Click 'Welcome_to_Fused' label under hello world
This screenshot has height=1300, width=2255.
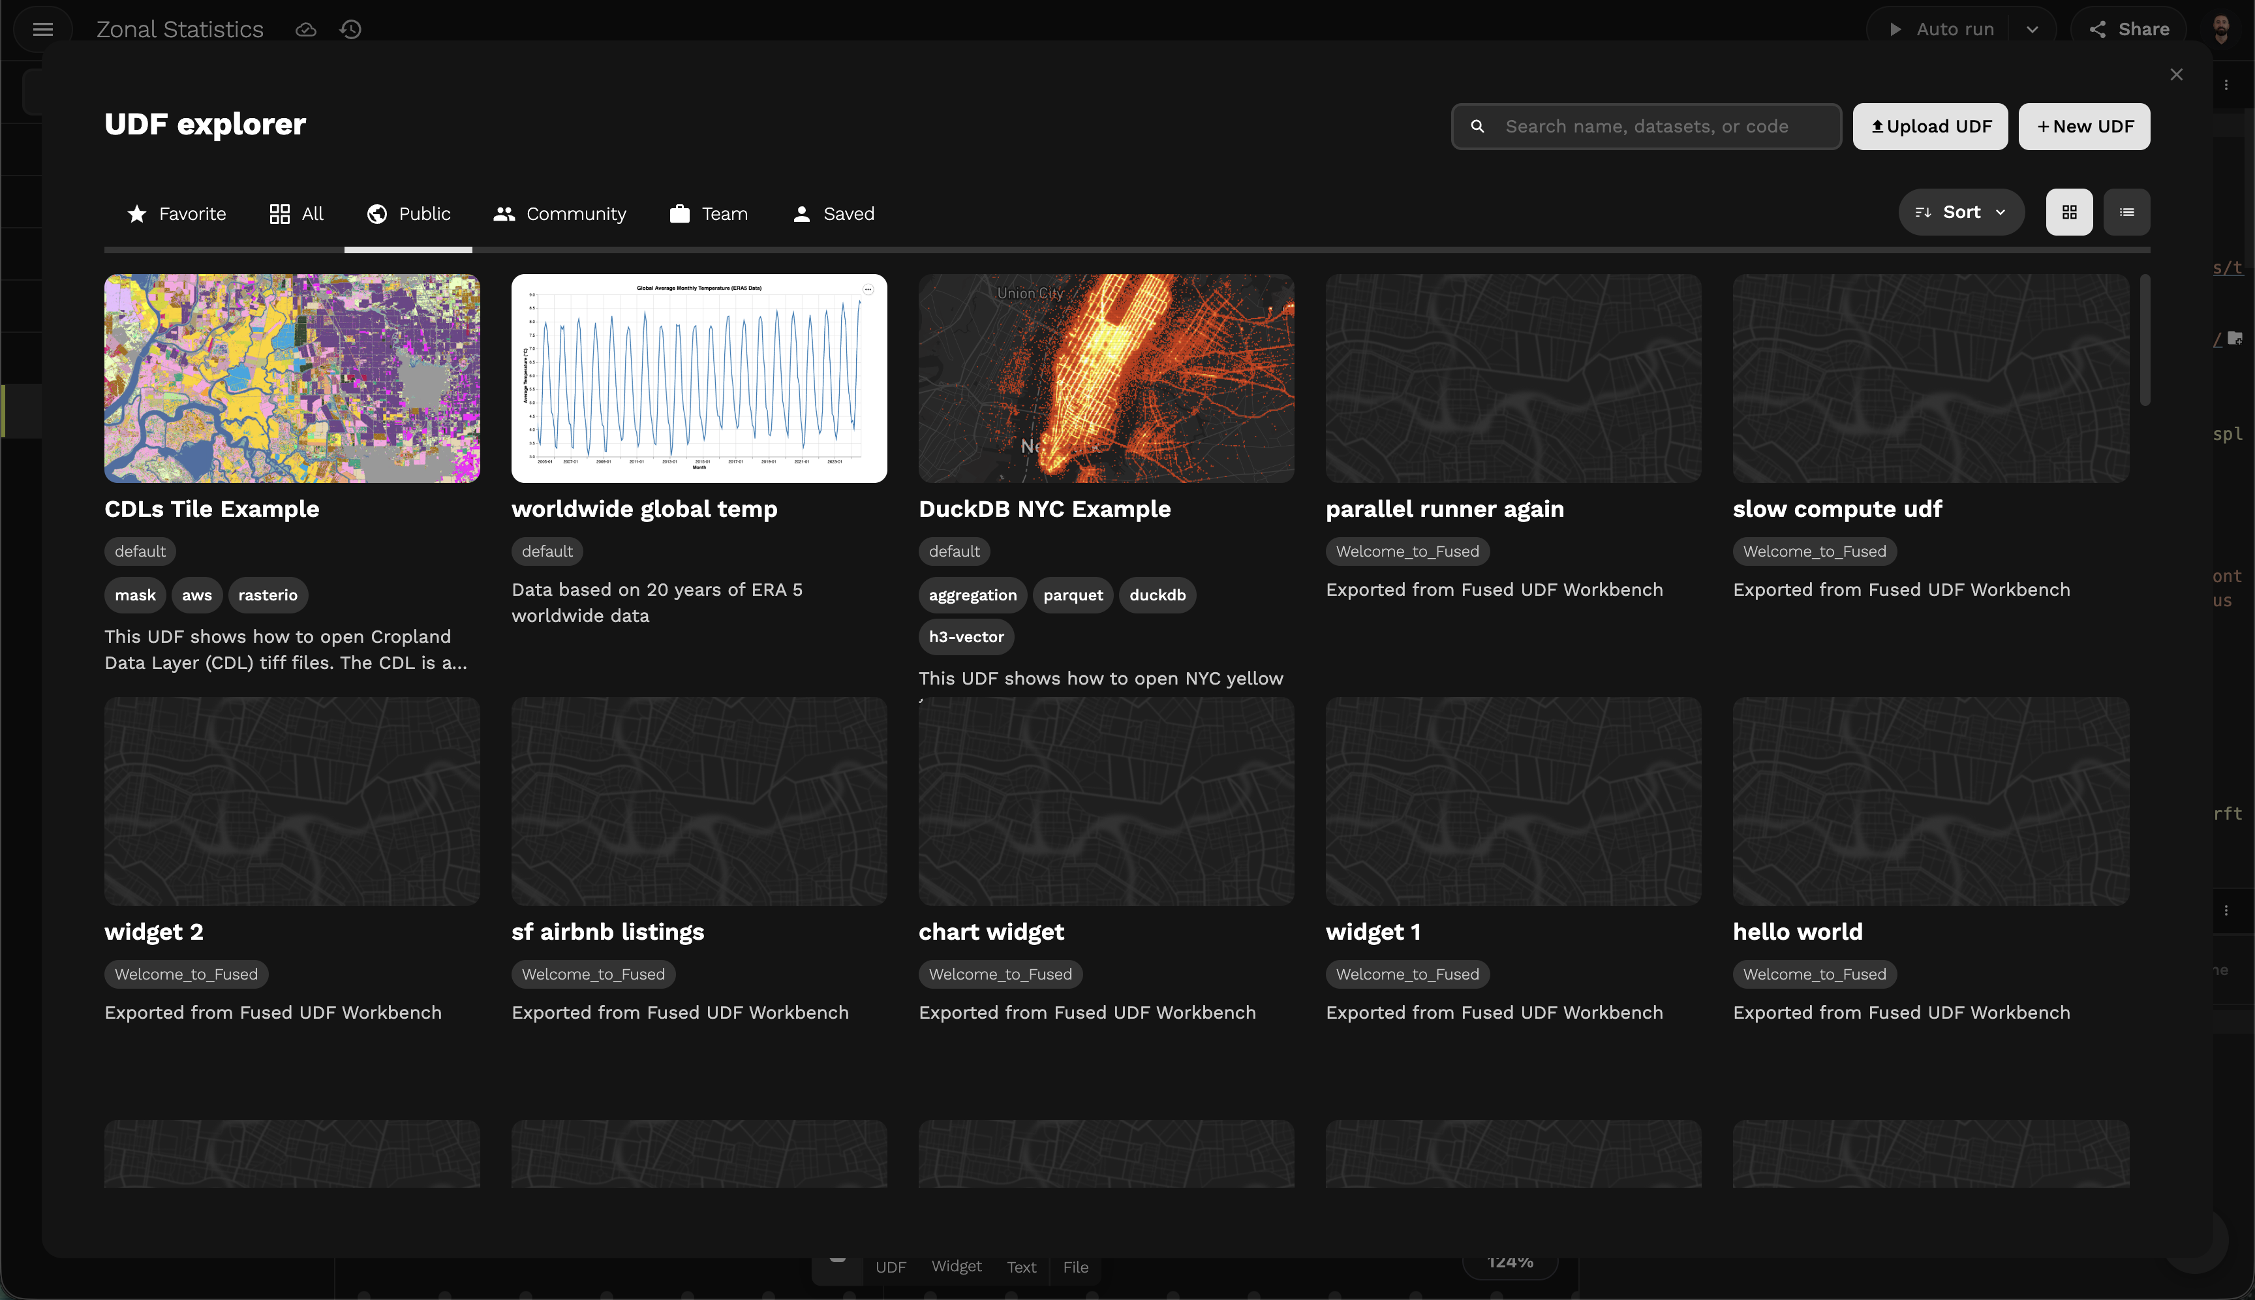(1815, 975)
